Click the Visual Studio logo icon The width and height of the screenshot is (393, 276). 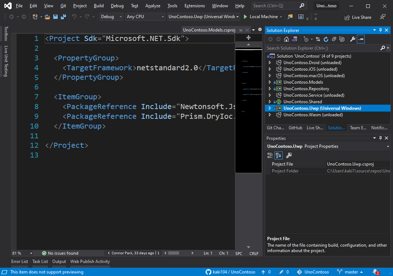8,5
